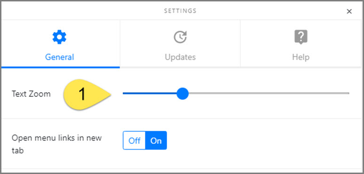Click the divider line below Text Zoom row
This screenshot has width=364, height=174.
coord(182,119)
